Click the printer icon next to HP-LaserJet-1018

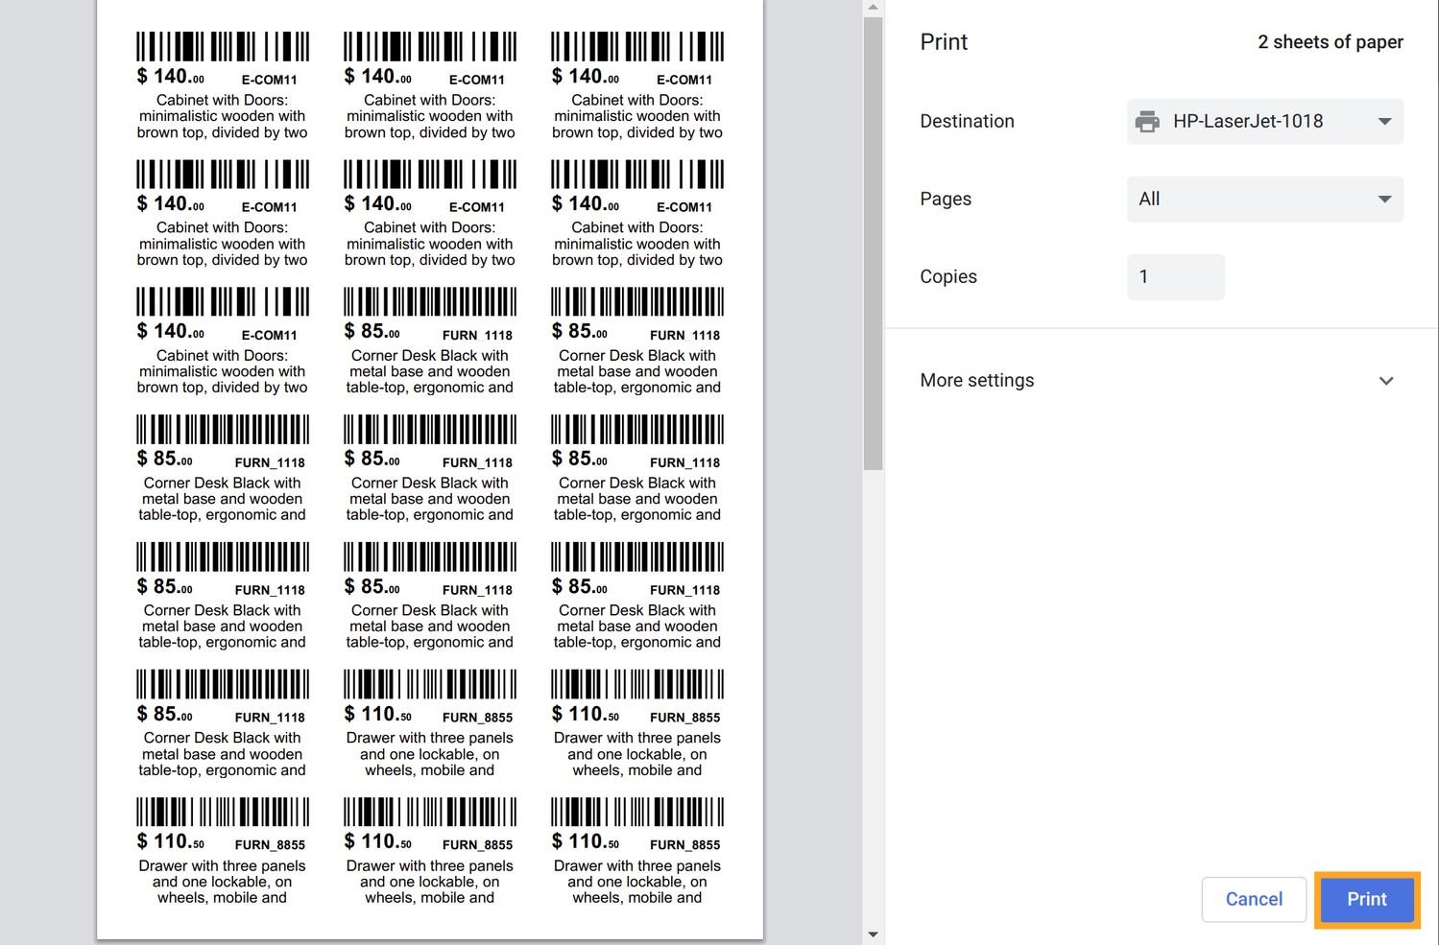[x=1148, y=121]
